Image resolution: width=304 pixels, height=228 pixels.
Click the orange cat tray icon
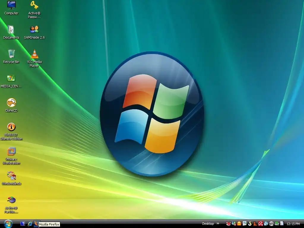coord(255,224)
